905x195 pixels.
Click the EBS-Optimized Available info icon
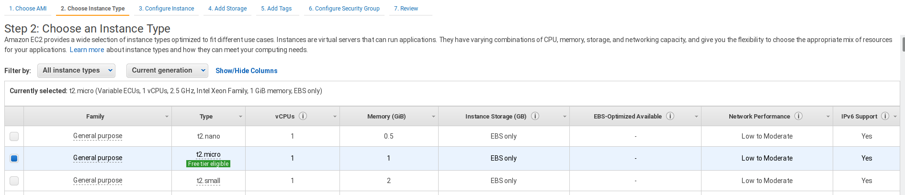670,116
